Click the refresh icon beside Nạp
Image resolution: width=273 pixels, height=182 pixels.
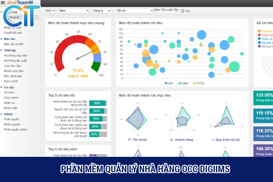click(183, 11)
